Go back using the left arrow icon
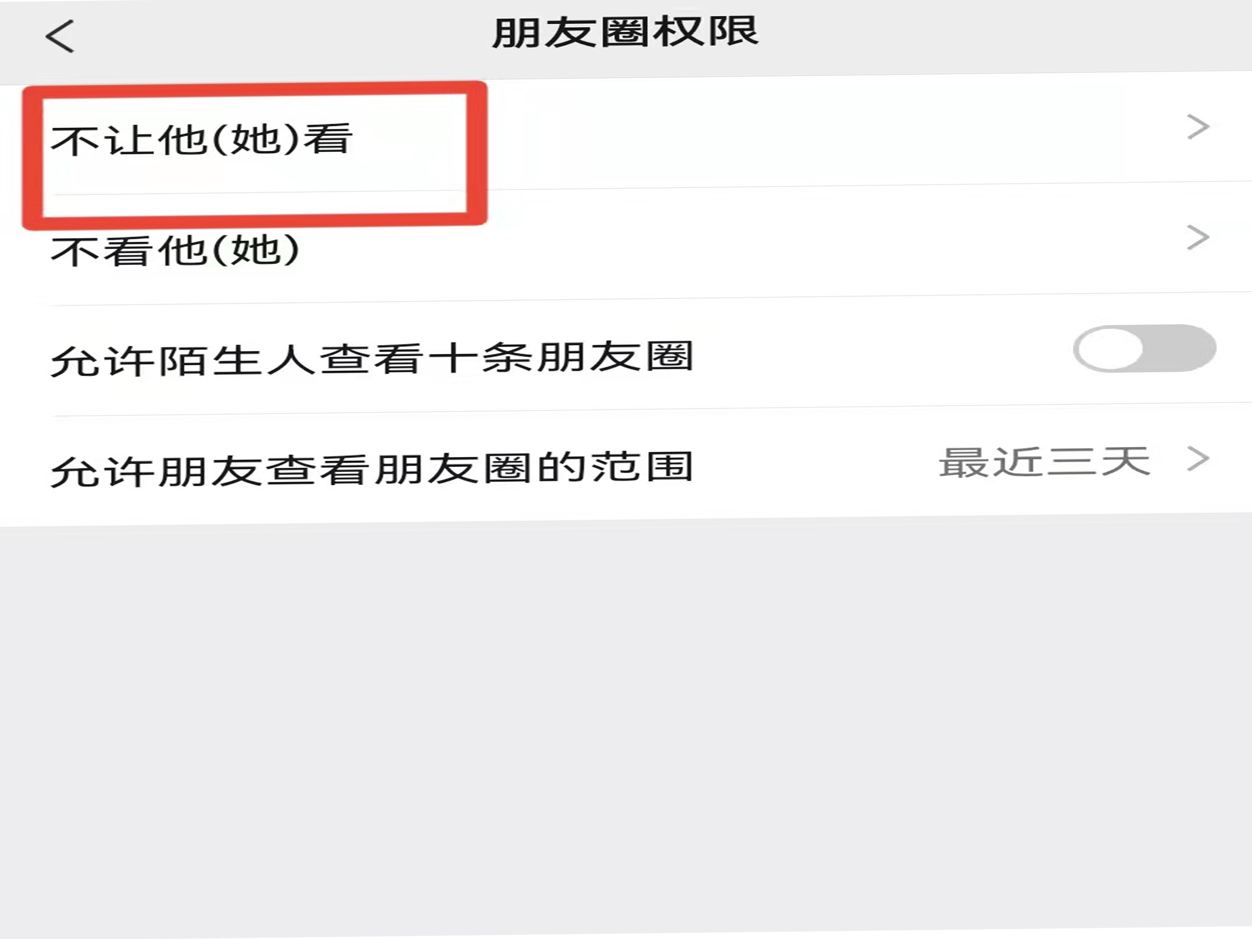 60,36
